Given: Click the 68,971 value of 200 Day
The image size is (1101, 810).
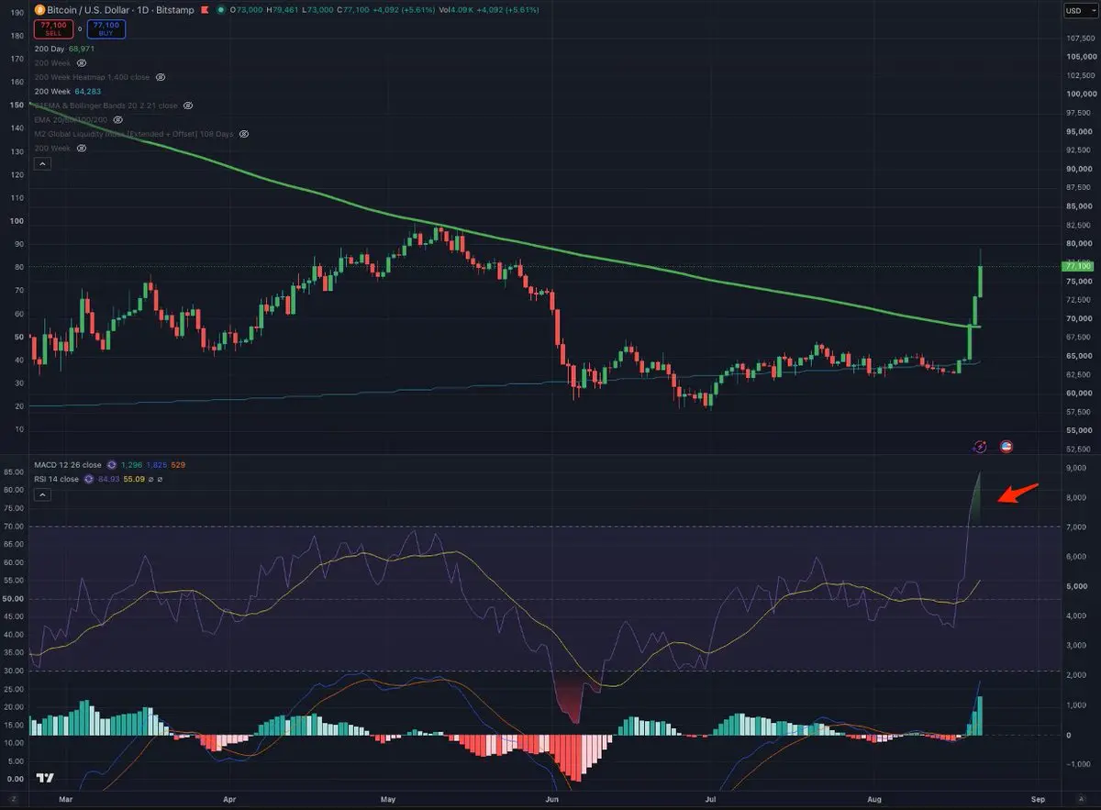Looking at the screenshot, I should (82, 49).
